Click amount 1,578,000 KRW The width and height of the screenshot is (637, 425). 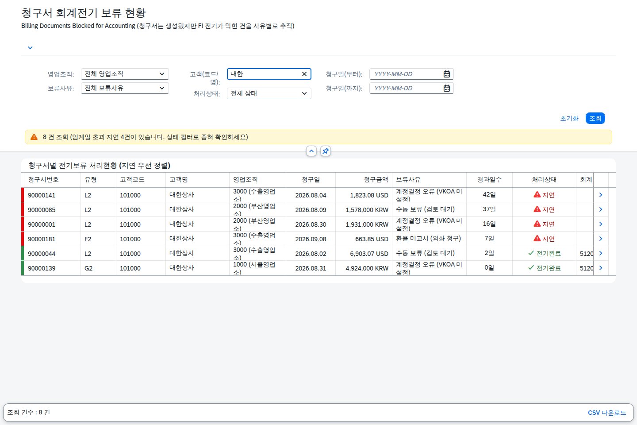pyautogui.click(x=367, y=210)
